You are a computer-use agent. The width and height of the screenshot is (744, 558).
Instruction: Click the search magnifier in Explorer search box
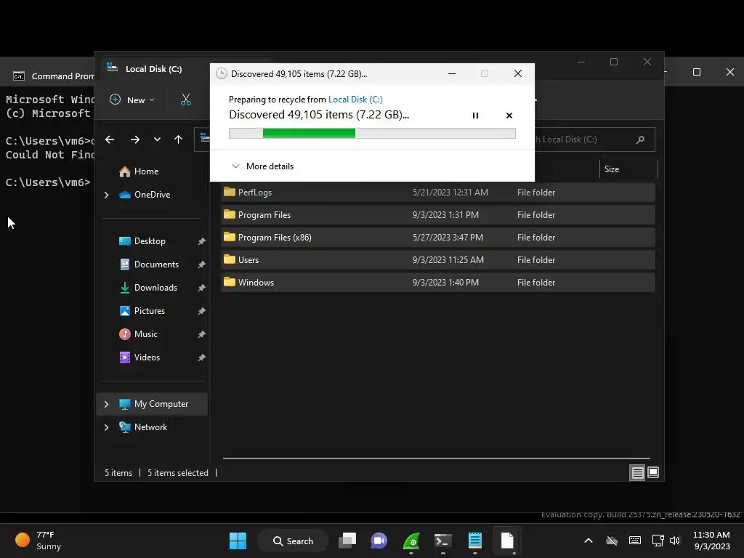pyautogui.click(x=641, y=139)
